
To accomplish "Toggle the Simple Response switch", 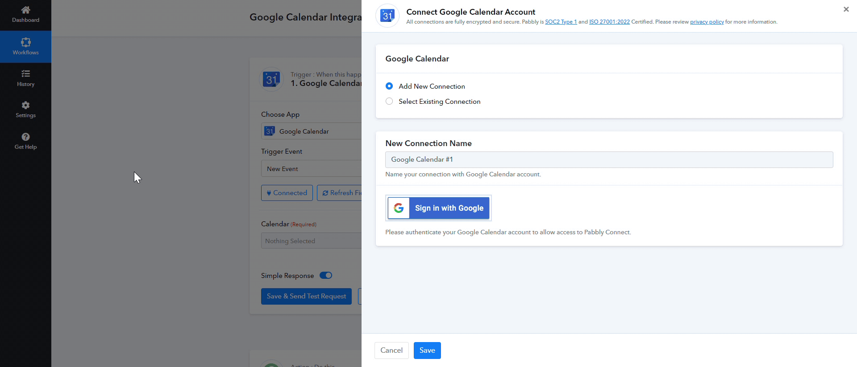I will (x=326, y=276).
